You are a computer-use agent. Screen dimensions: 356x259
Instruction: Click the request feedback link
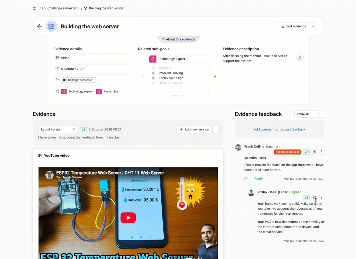coord(292,129)
